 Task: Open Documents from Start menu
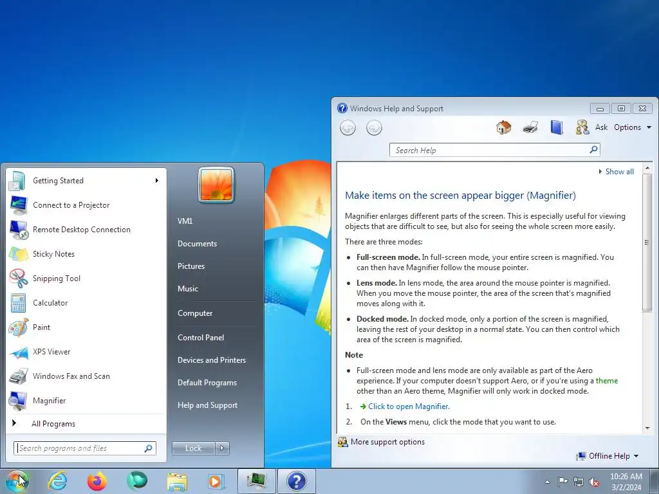click(197, 244)
